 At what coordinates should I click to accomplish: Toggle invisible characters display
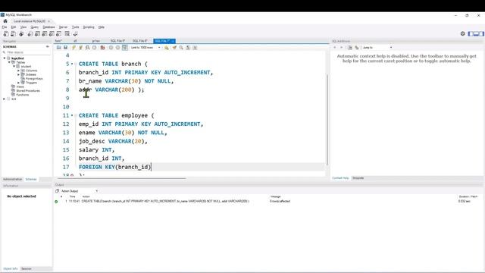[x=188, y=48]
